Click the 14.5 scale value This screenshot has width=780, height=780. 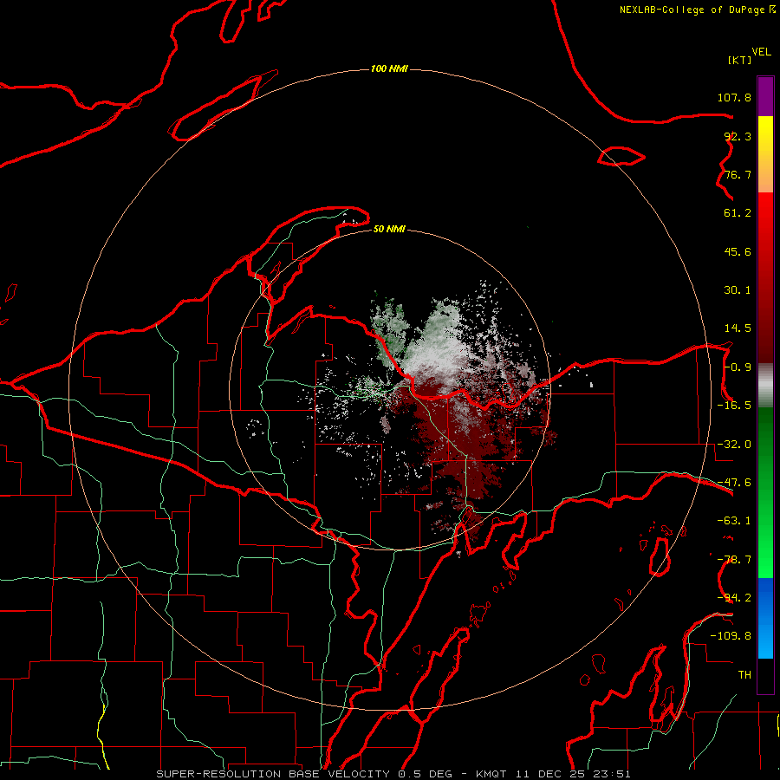coord(738,328)
